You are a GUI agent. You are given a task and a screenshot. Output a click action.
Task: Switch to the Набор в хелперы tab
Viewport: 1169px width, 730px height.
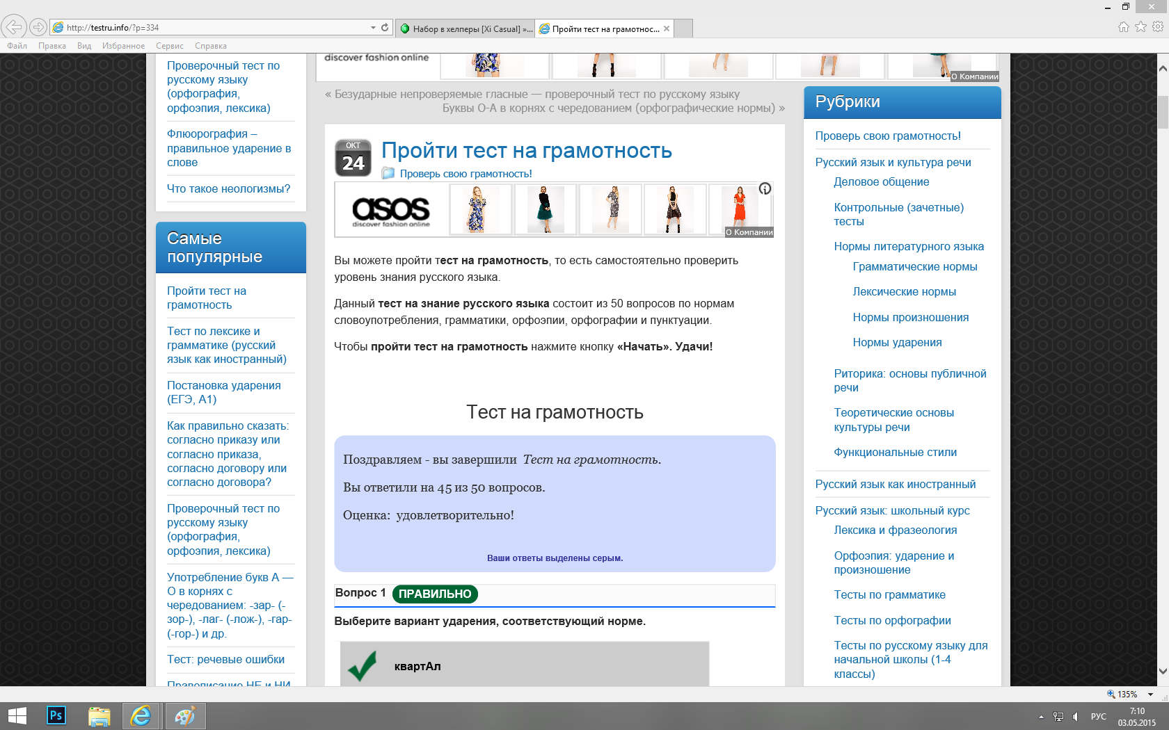click(x=466, y=29)
